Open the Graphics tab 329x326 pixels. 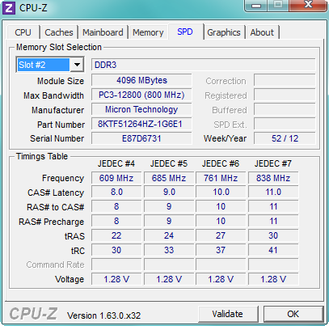pyautogui.click(x=224, y=32)
